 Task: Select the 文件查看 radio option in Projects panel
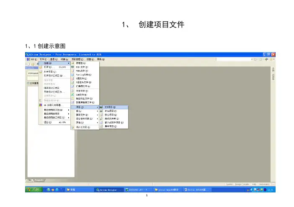tap(29, 83)
